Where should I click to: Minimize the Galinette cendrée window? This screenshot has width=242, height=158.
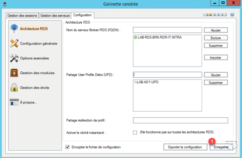(x=215, y=3)
